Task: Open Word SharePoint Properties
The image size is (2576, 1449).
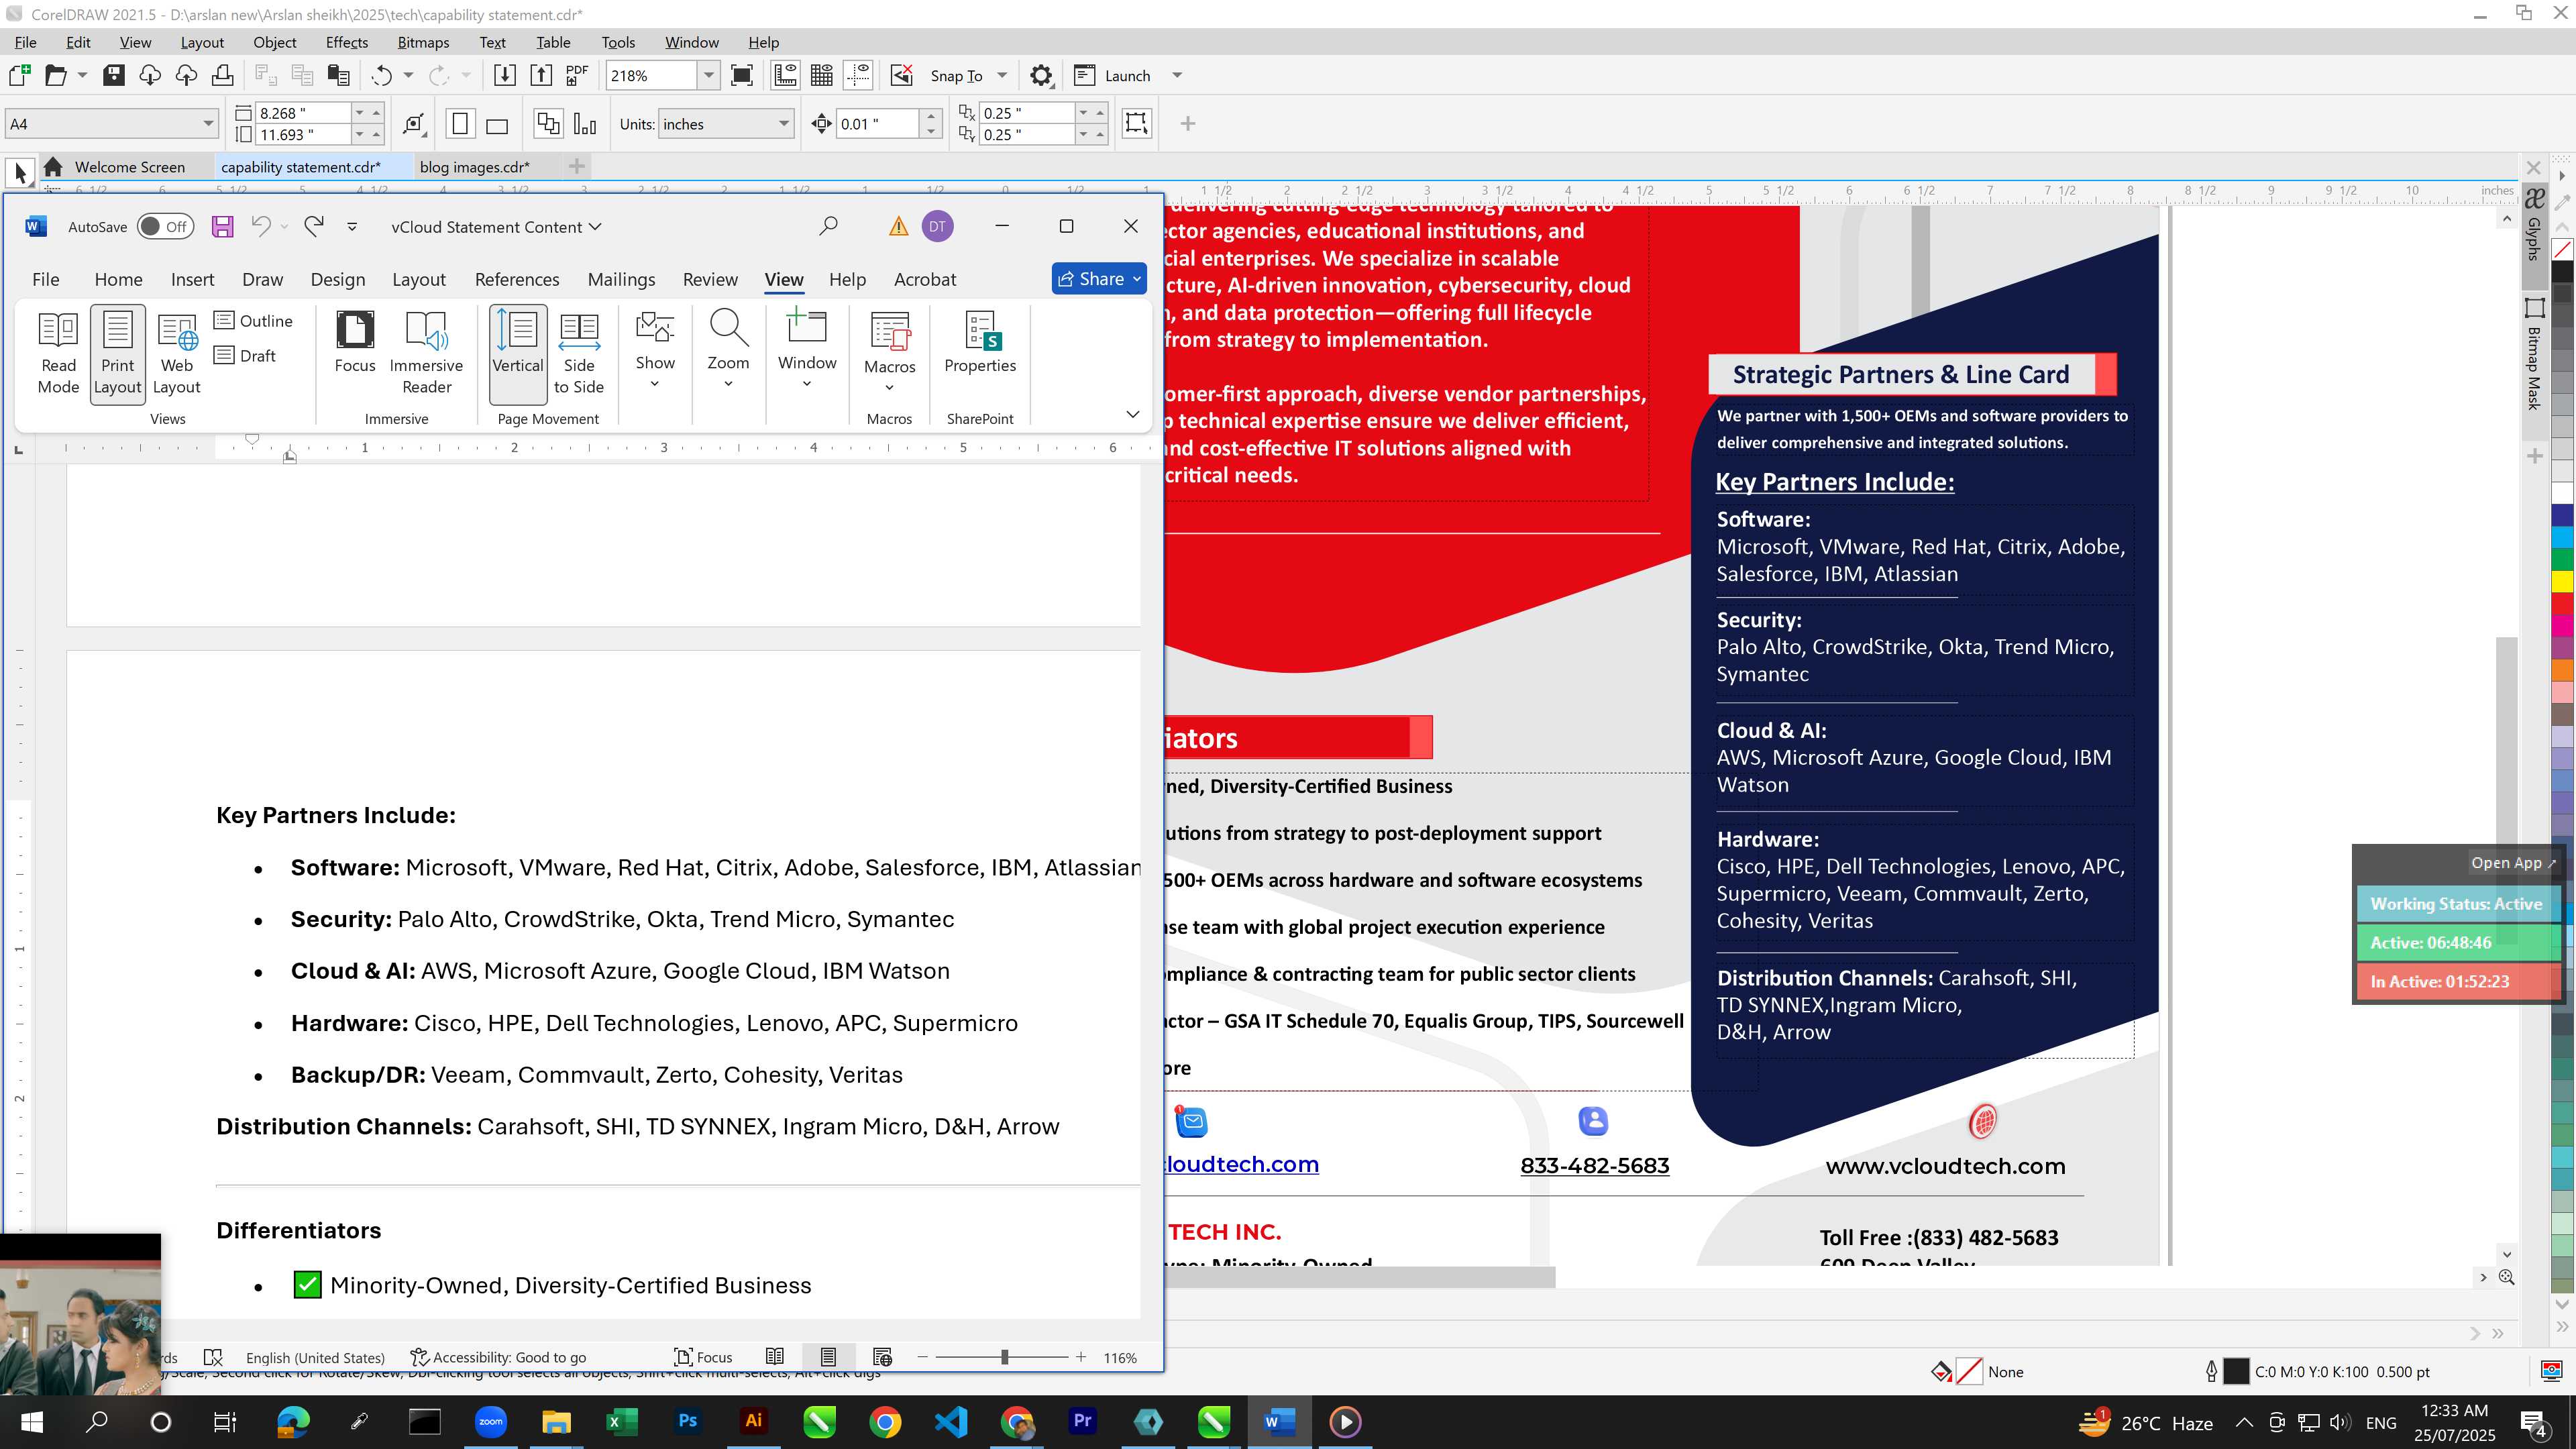Action: click(980, 343)
